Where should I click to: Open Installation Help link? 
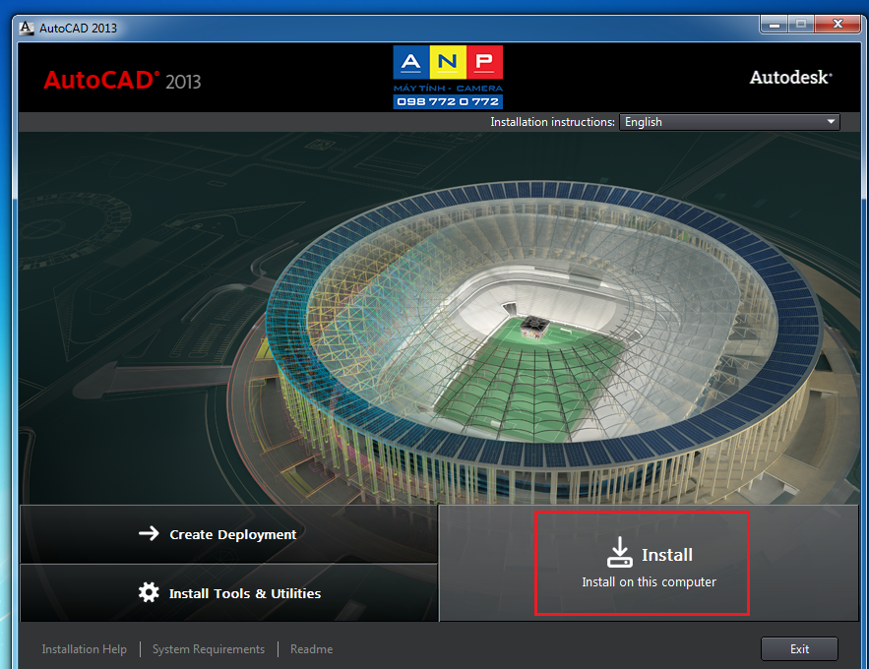point(85,649)
